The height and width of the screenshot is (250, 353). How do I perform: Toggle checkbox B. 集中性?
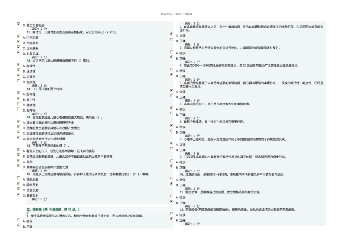[x=19, y=98]
